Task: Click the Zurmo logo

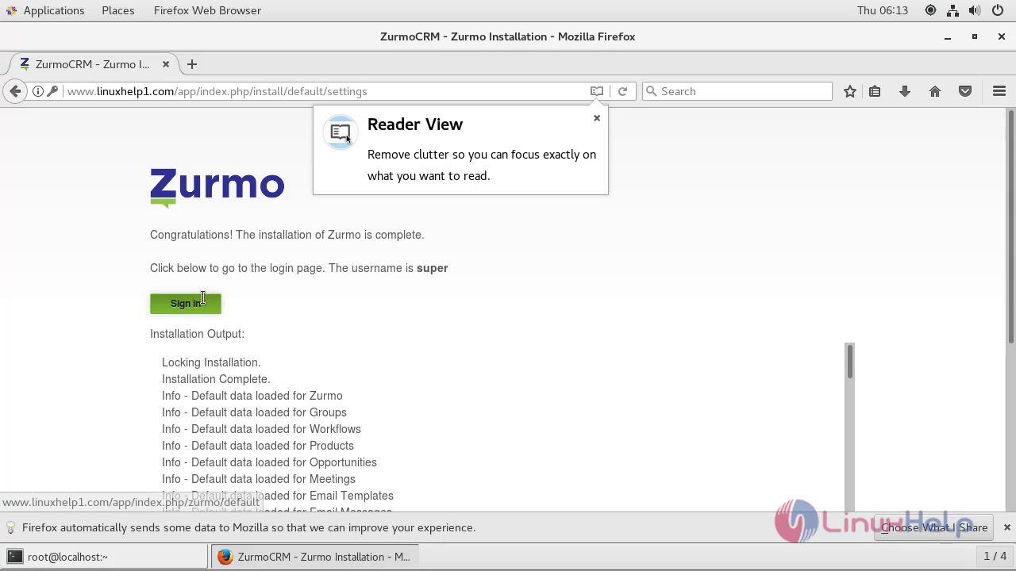Action: 217,188
